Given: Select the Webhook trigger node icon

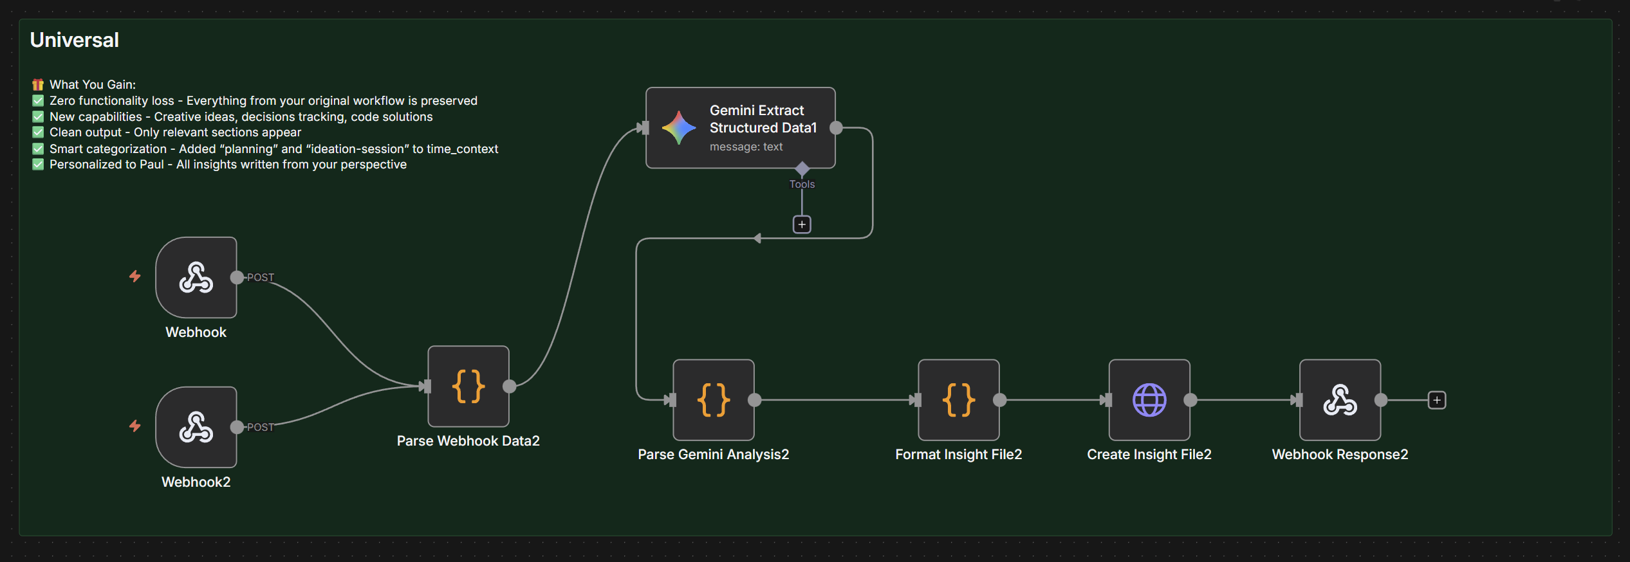Looking at the screenshot, I should pyautogui.click(x=196, y=278).
